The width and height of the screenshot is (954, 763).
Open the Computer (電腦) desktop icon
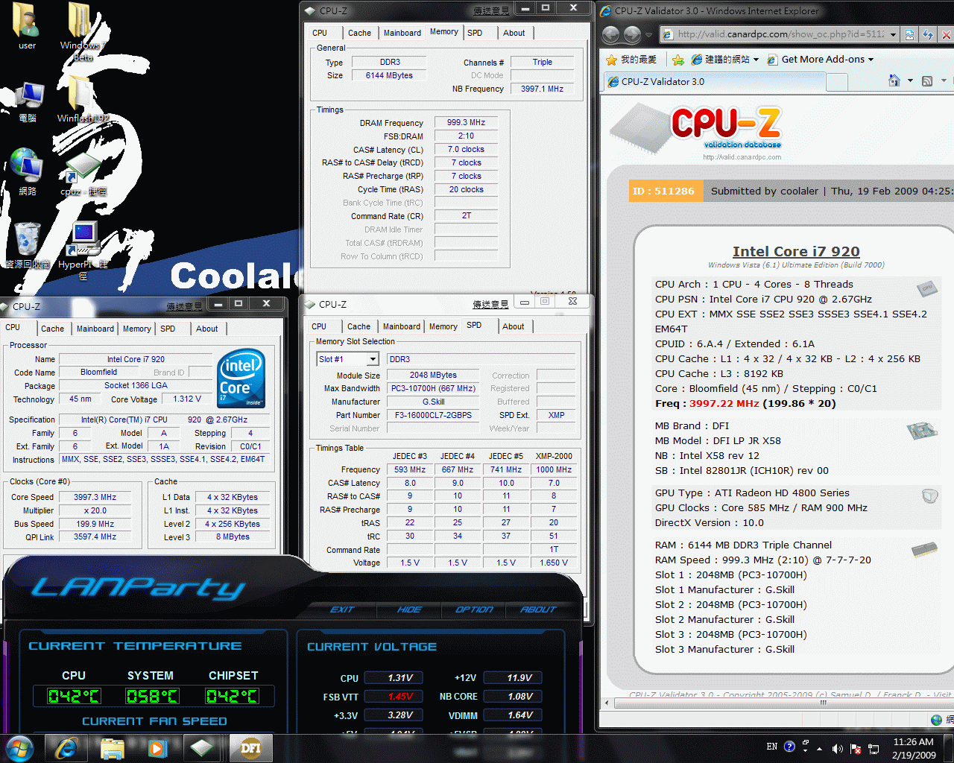[28, 102]
